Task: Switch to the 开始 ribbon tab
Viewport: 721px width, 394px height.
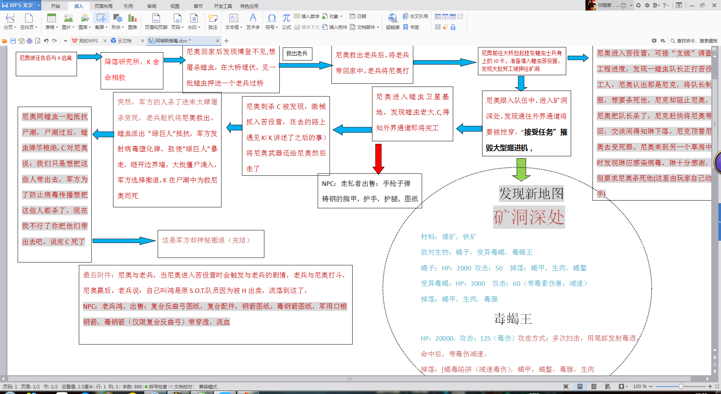Action: coord(56,6)
